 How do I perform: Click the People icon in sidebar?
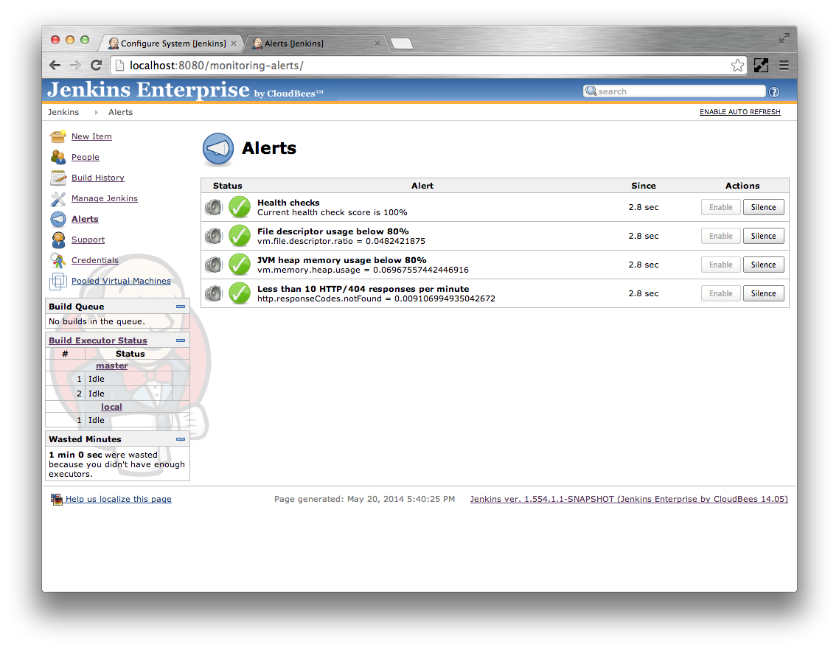(x=58, y=157)
